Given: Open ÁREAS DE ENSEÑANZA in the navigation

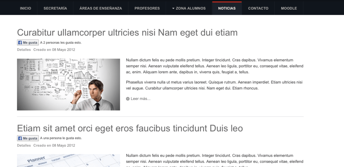Looking at the screenshot, I should tap(101, 8).
